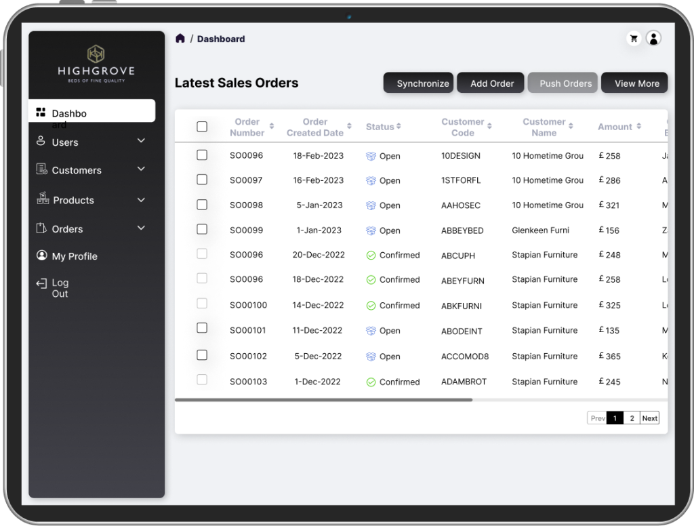The width and height of the screenshot is (694, 526).
Task: Click the Users icon in sidebar
Action: point(41,141)
